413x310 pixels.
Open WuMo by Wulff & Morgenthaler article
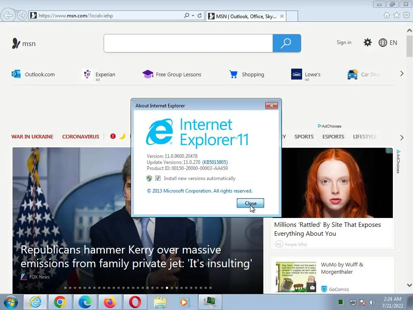(342, 268)
